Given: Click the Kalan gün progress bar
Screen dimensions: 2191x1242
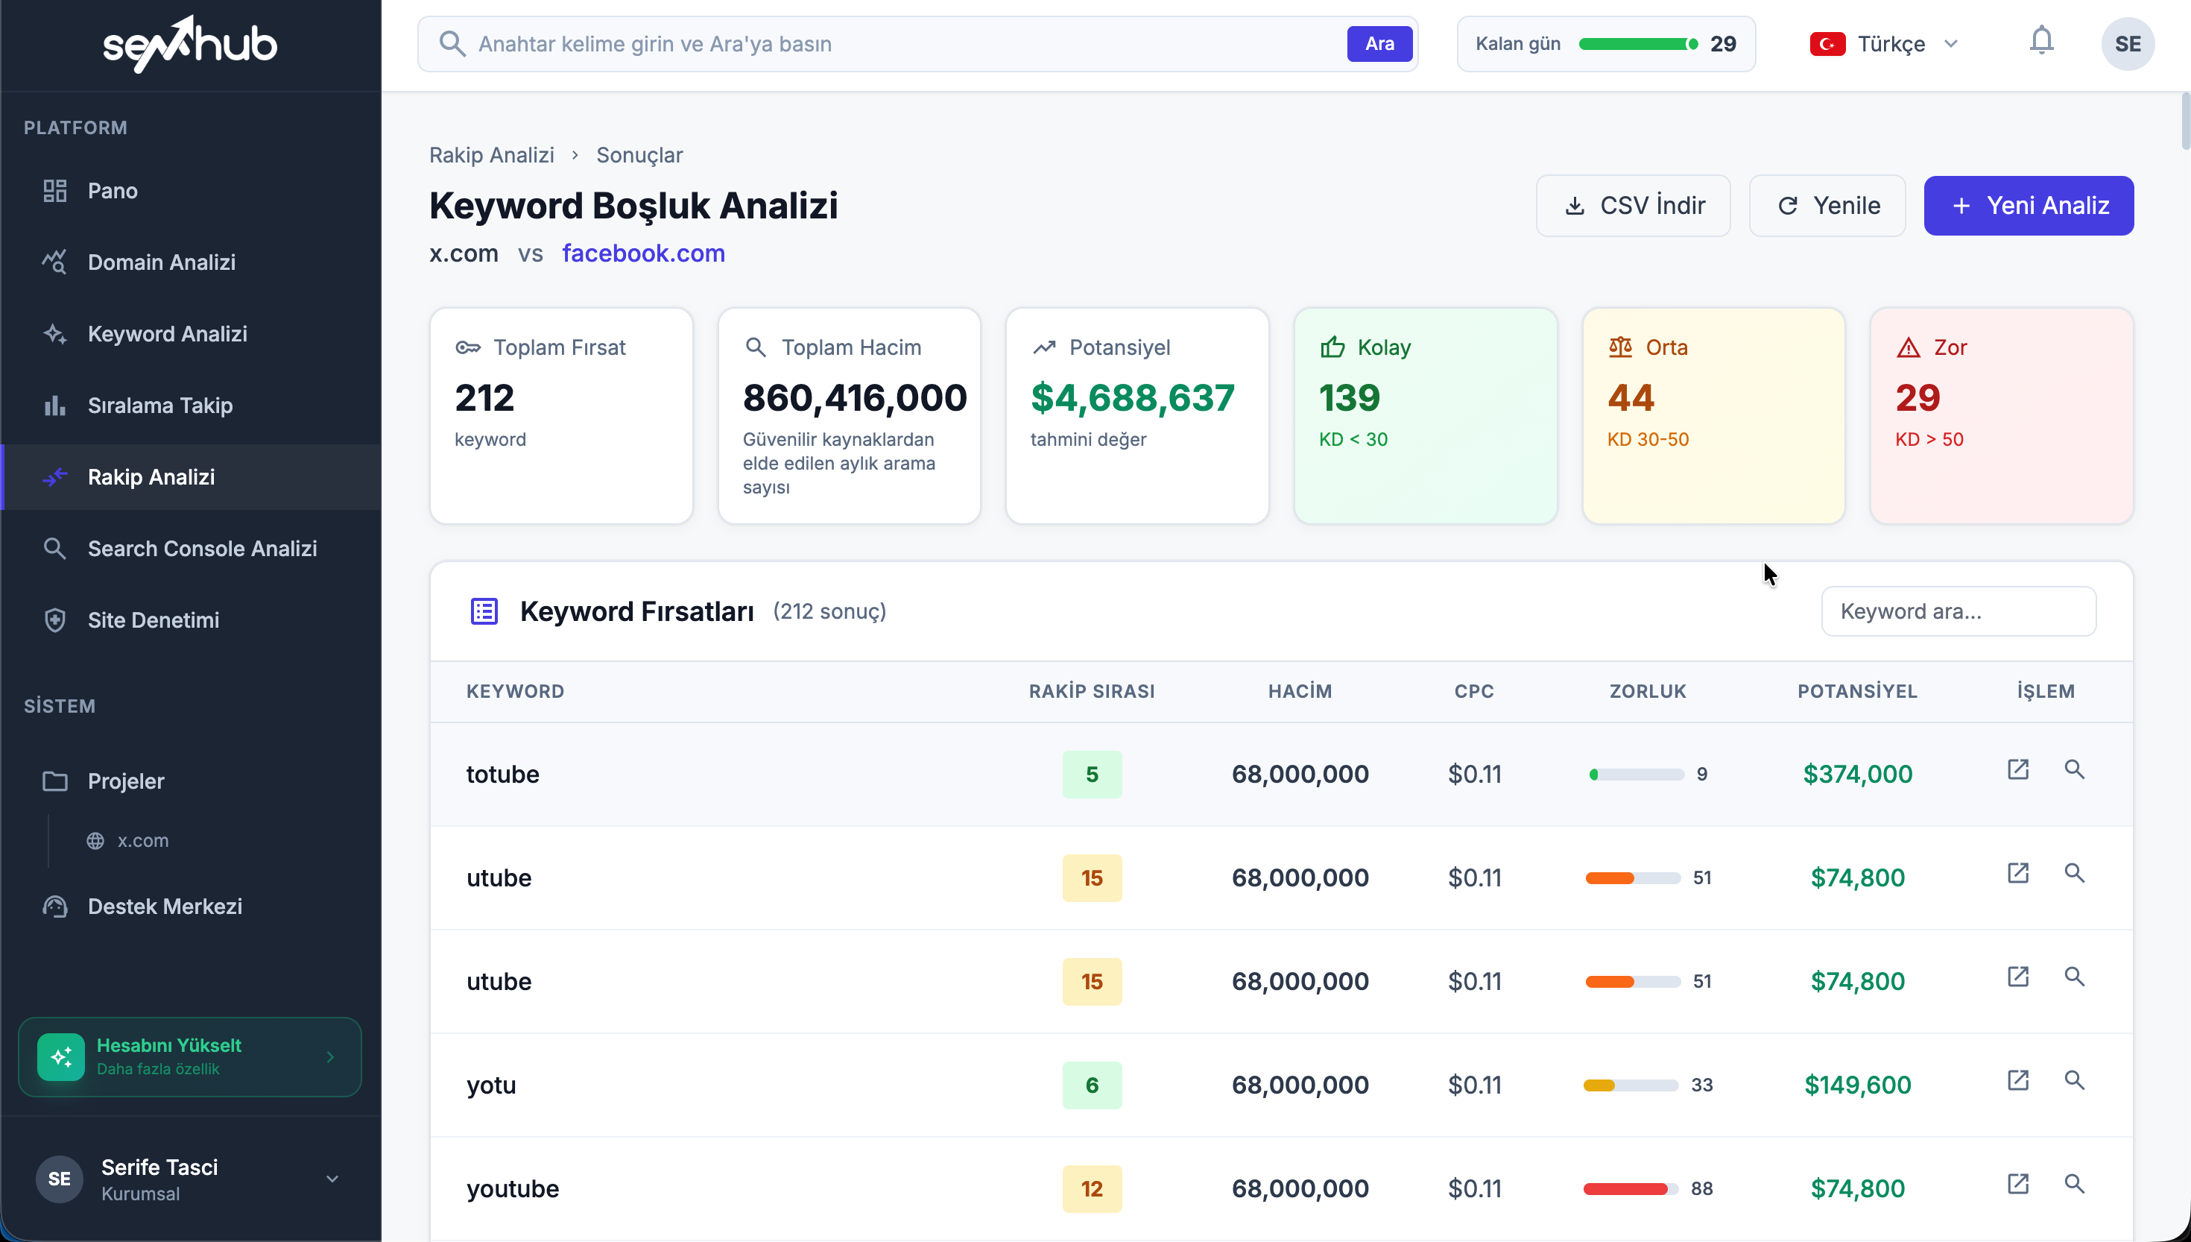Looking at the screenshot, I should [1637, 43].
